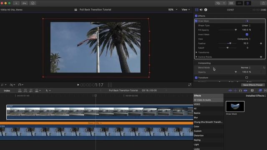Switch to the Video inspector tab
Image resolution: width=267 pixels, height=150 pixels.
(196, 10)
